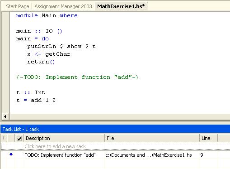The width and height of the screenshot is (230, 169).
Task: Click the checked-column header checkbox icon
Action: (x=19, y=138)
